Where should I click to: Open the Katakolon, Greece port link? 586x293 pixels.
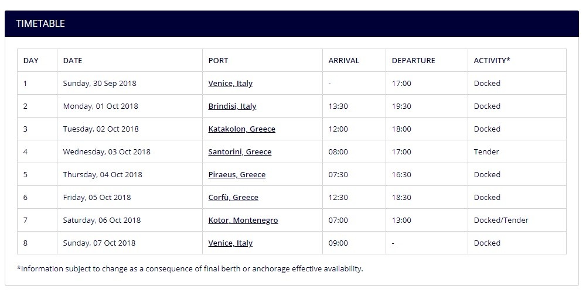coord(242,129)
